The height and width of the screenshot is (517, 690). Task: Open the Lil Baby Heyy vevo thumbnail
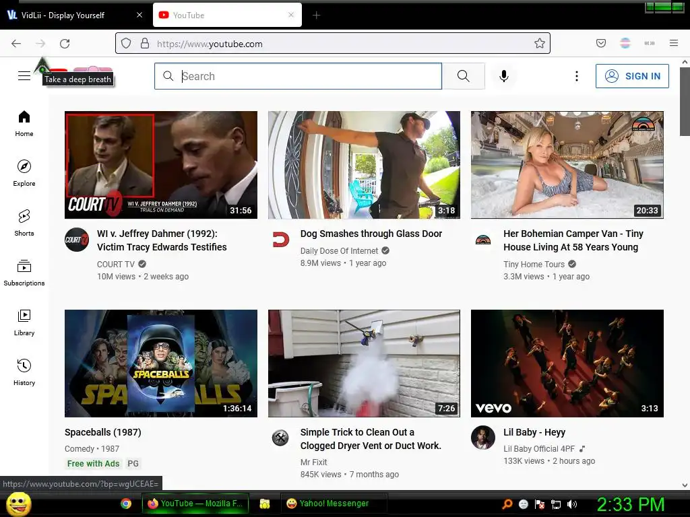[x=567, y=364]
